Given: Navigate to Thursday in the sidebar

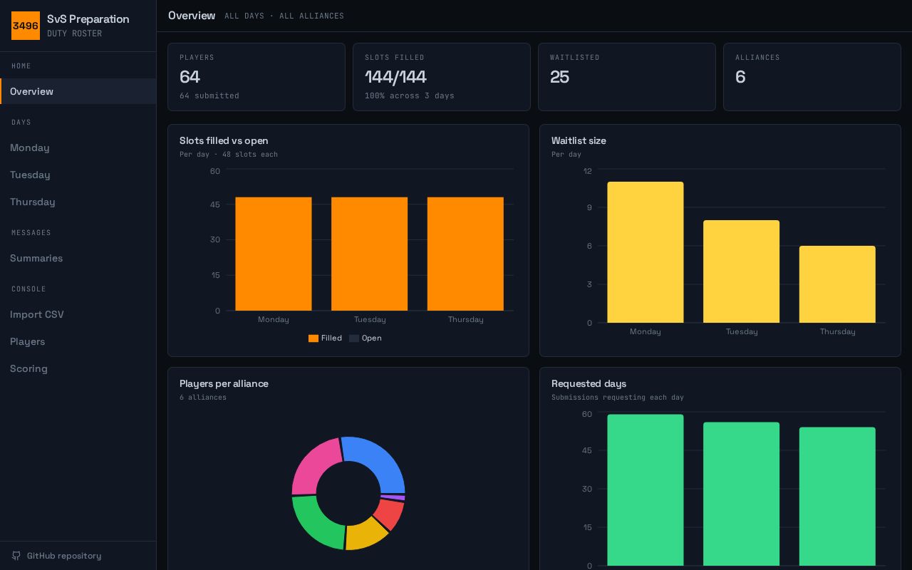Looking at the screenshot, I should click(x=78, y=202).
